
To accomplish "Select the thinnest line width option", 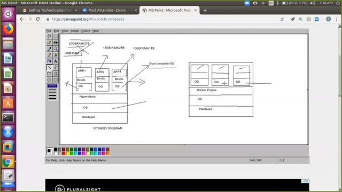I will click(x=52, y=86).
